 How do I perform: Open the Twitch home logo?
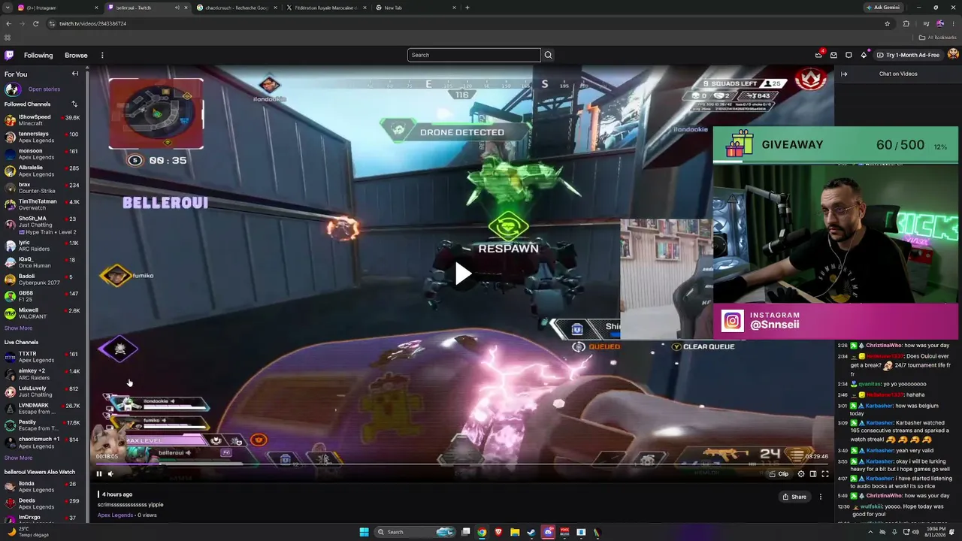(9, 55)
